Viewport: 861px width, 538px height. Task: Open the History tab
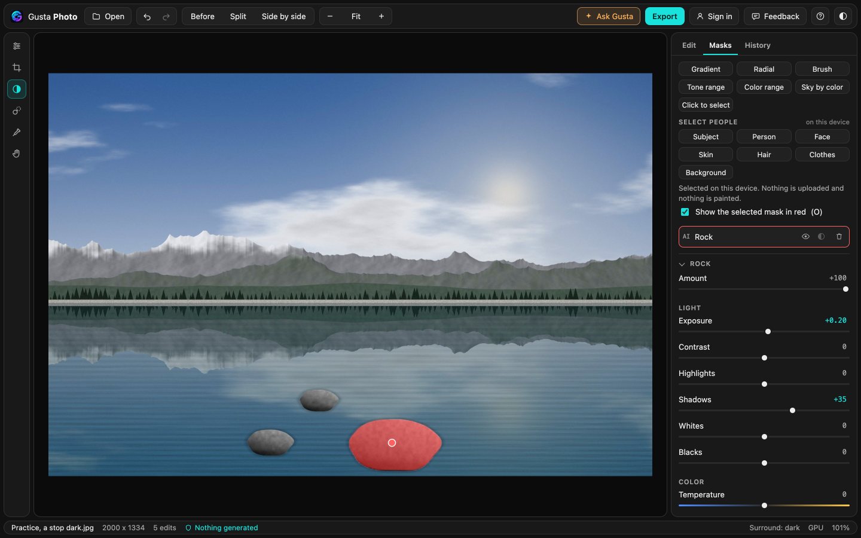pyautogui.click(x=758, y=45)
